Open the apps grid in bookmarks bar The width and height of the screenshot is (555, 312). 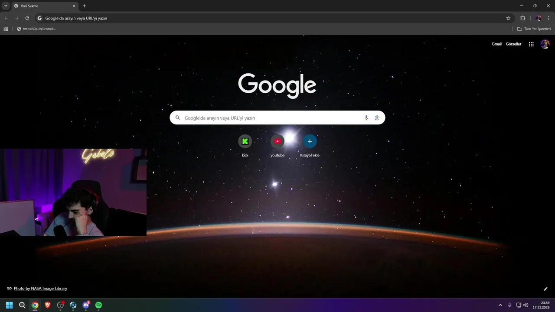[6, 29]
